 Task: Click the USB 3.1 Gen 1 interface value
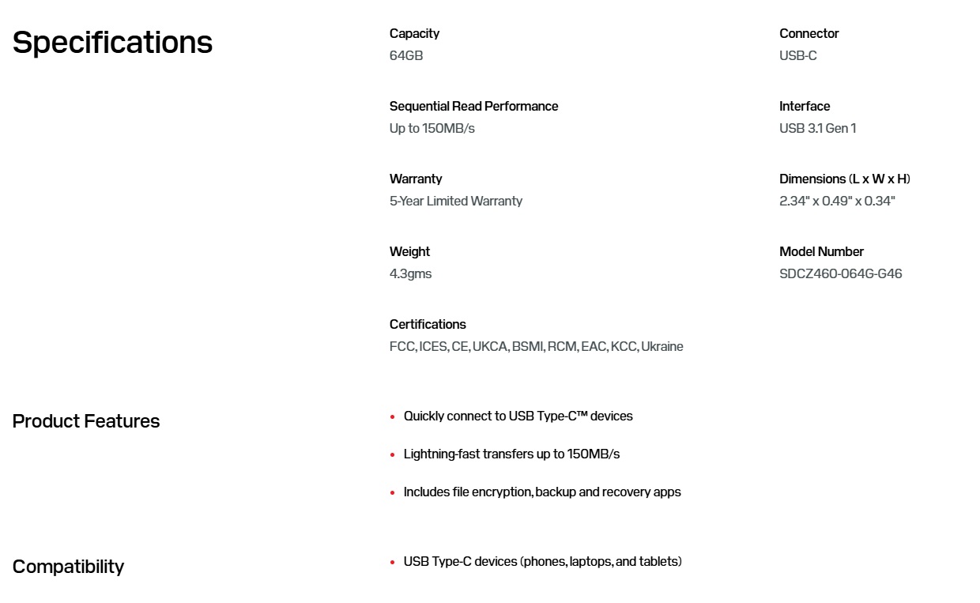click(817, 128)
